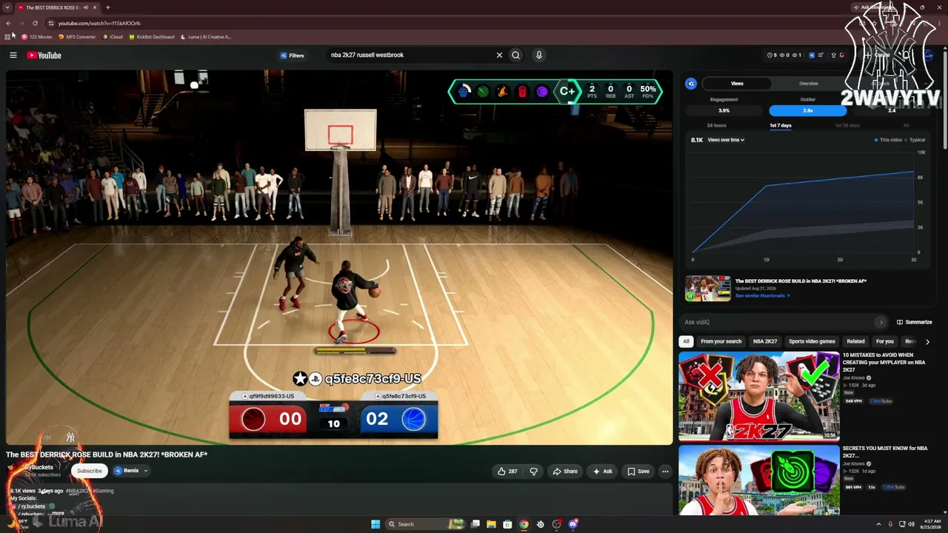This screenshot has width=948, height=533.
Task: Clear the search box with the X
Action: click(499, 55)
